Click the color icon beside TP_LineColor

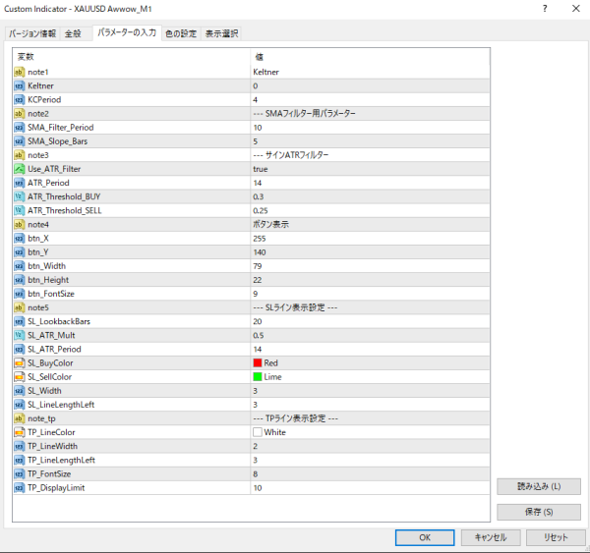(19, 432)
